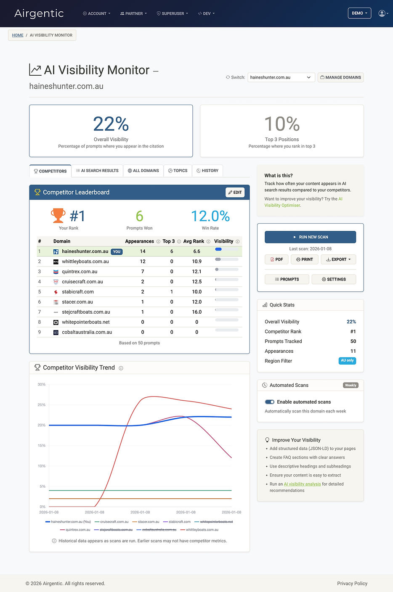Click the Avg Rank column info icon
This screenshot has width=393, height=592.
pyautogui.click(x=208, y=242)
